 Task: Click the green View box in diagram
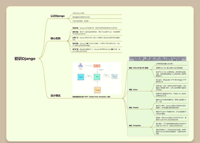pos(97,77)
